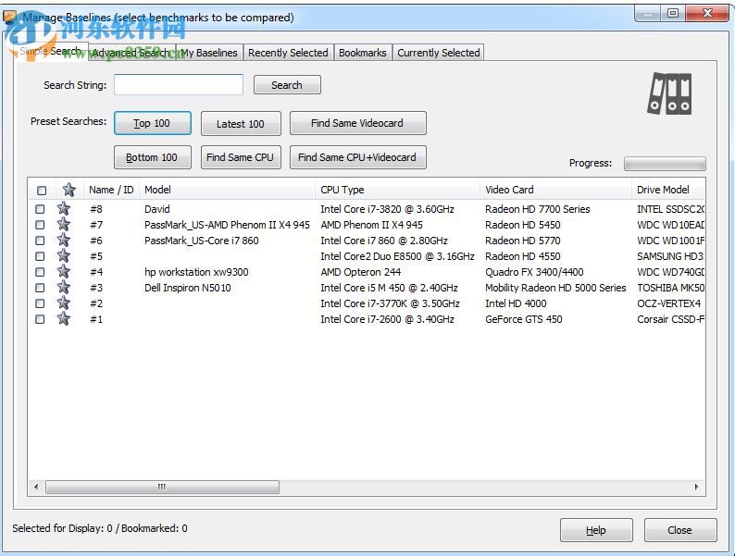The image size is (735, 556).
Task: Select the PassMark_US-AMD Phenom II X4 945 model
Action: tap(227, 225)
